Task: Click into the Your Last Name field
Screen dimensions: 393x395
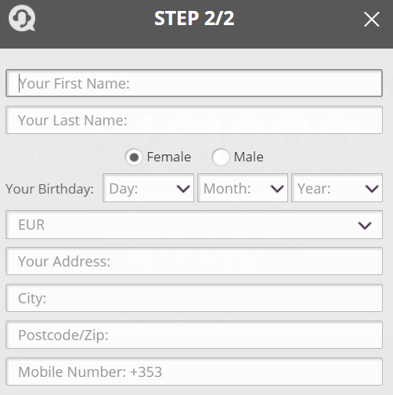Action: click(194, 120)
